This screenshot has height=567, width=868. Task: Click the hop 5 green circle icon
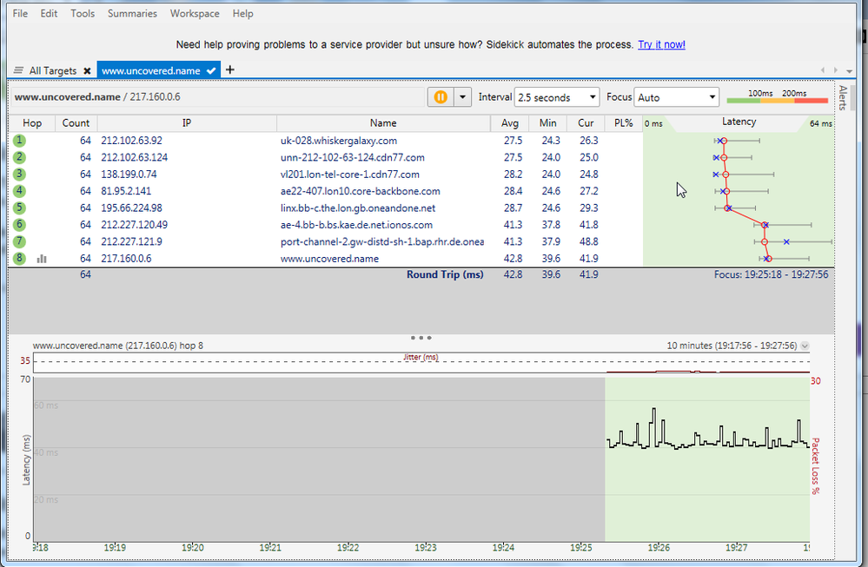point(19,208)
